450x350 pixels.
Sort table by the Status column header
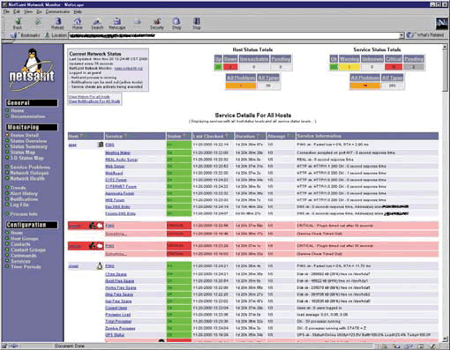pos(174,136)
